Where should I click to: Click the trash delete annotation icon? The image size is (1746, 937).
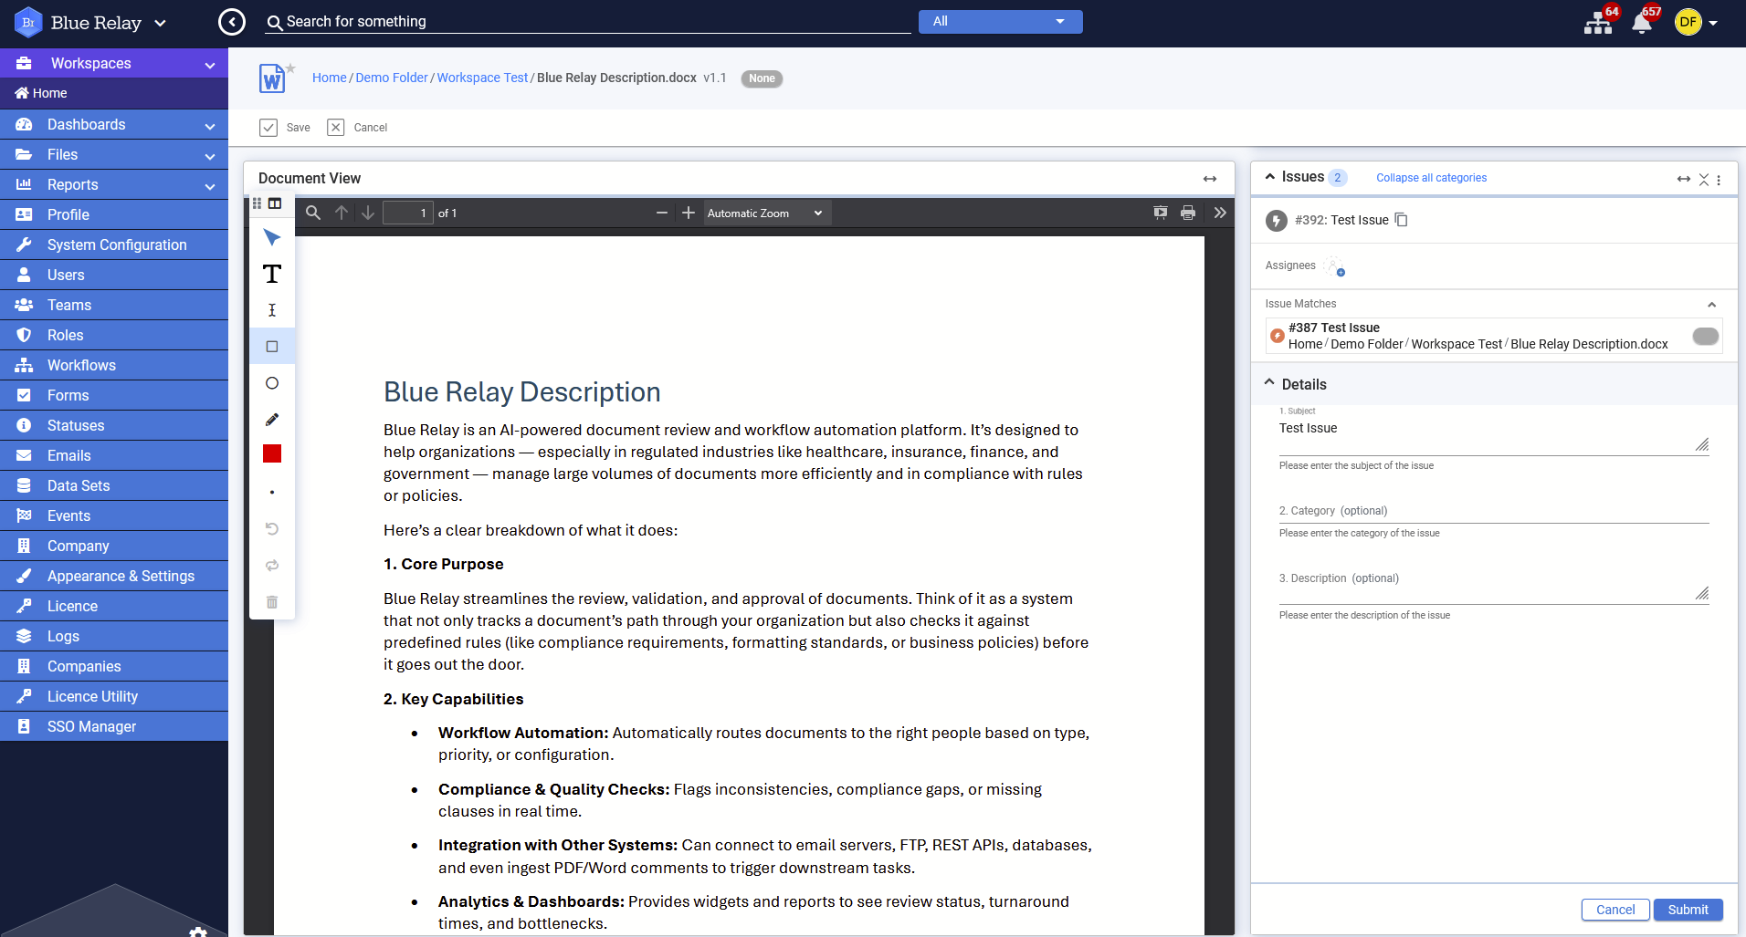tap(272, 602)
